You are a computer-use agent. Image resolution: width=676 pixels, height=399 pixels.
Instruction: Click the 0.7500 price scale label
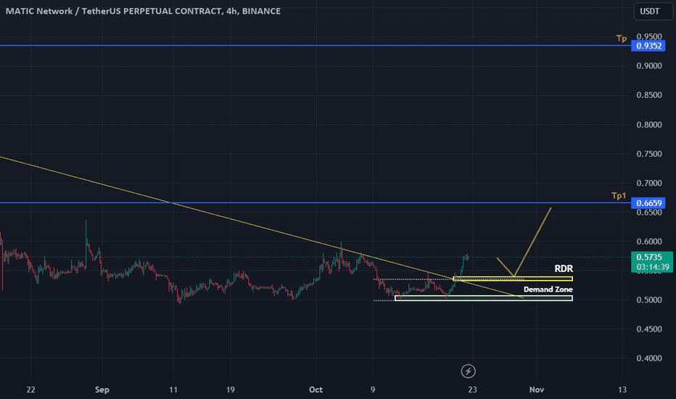coord(649,154)
